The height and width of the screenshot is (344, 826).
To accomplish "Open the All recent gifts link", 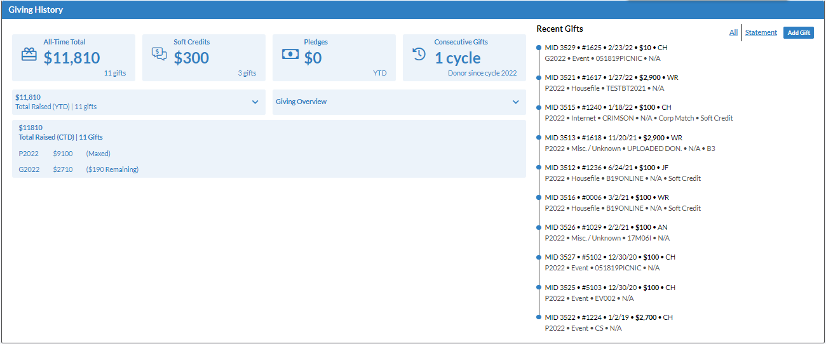I will point(733,32).
